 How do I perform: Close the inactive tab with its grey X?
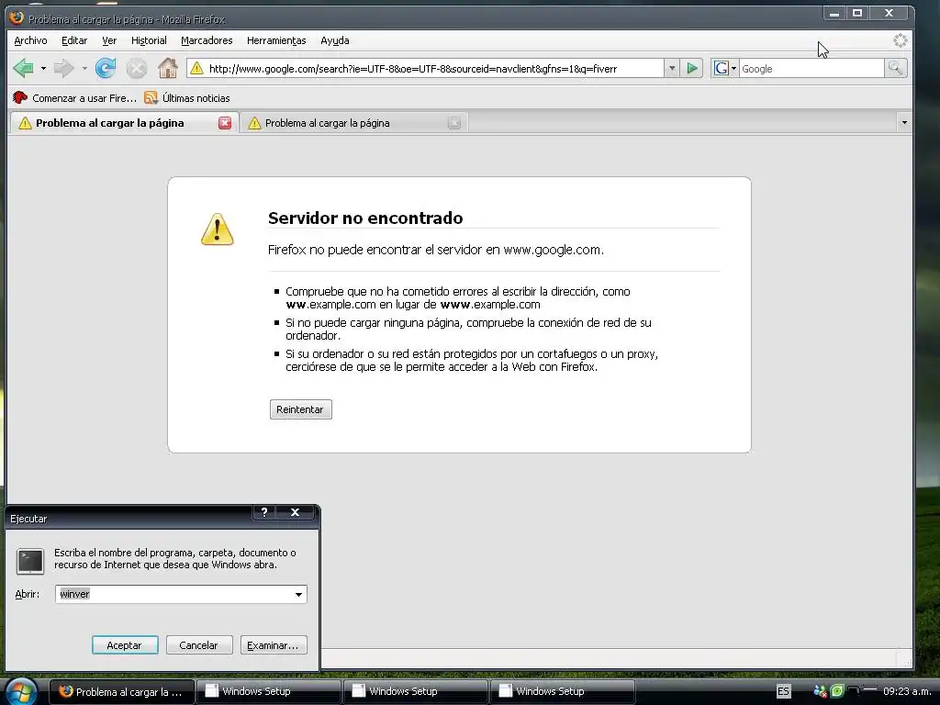point(454,123)
